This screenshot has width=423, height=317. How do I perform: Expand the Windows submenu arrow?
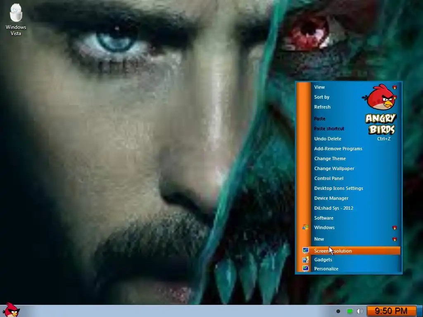(x=394, y=228)
